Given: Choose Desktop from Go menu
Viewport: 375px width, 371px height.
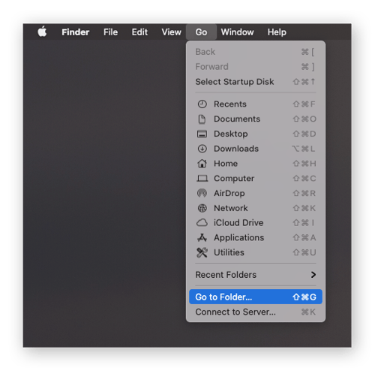Looking at the screenshot, I should tap(256, 134).
